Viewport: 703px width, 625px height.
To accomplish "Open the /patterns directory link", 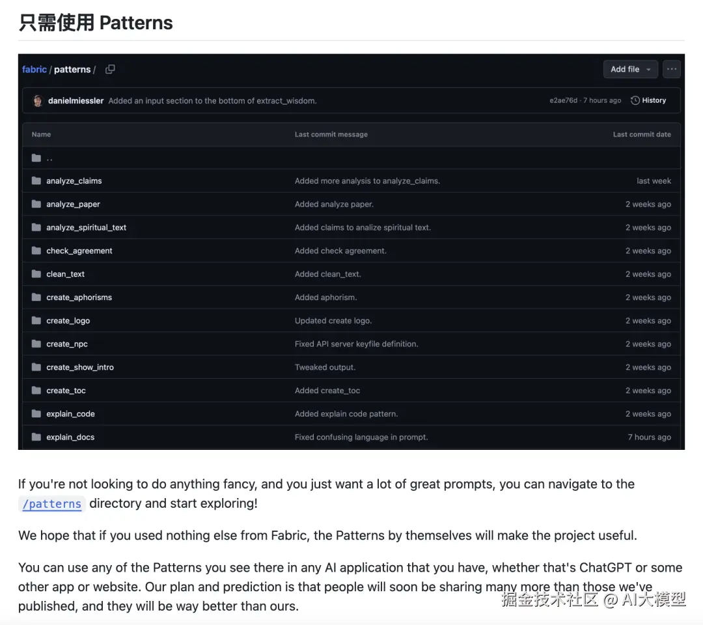I will 52,504.
